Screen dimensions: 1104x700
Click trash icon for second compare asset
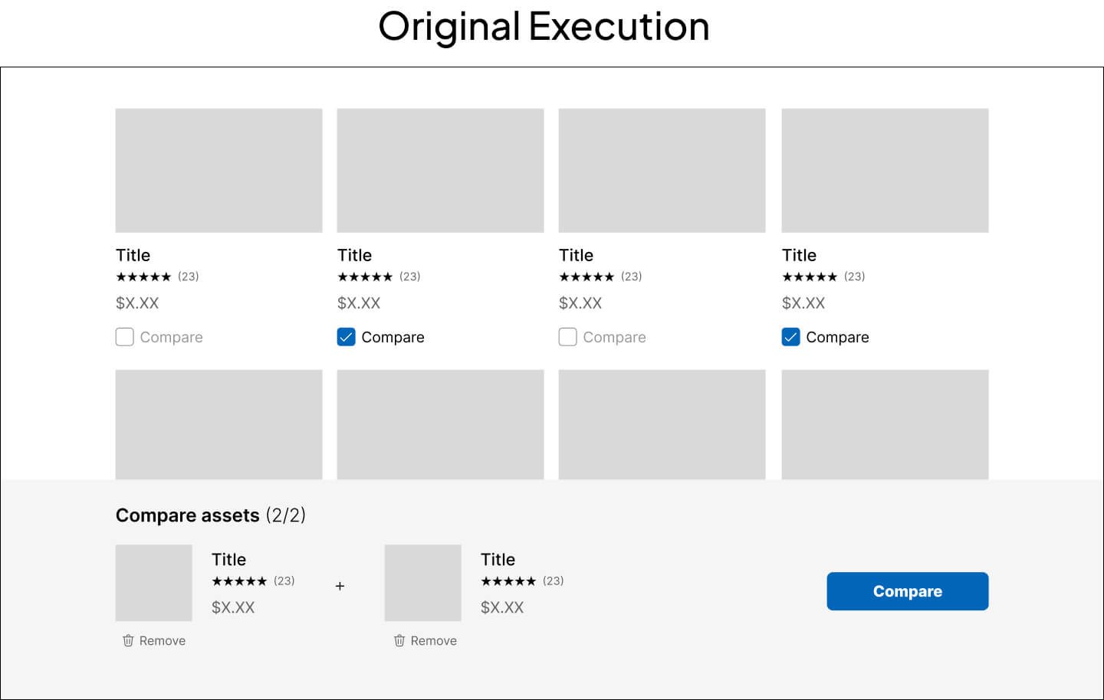click(x=399, y=640)
